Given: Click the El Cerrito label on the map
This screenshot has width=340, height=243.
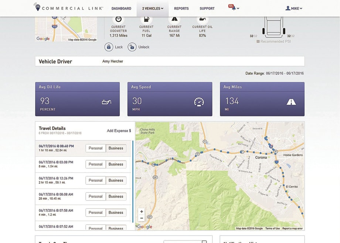Looking at the screenshot, I should (292, 187).
